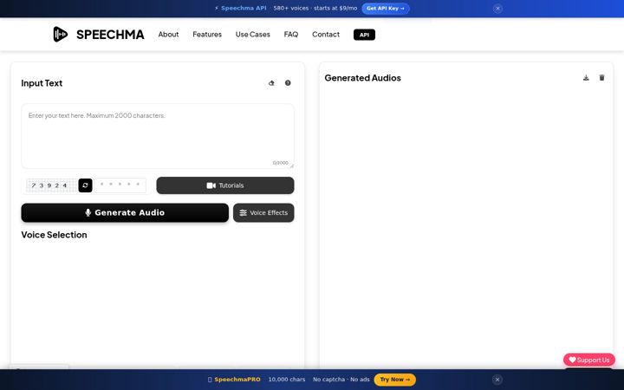624x390 pixels.
Task: Click the SpeechmaPRO banner label
Action: (237, 380)
